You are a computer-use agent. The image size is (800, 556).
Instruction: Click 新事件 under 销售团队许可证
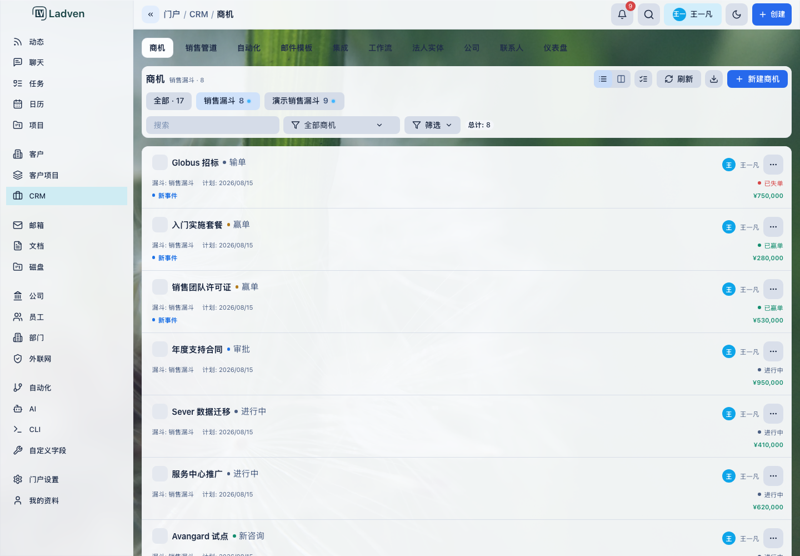click(x=168, y=320)
